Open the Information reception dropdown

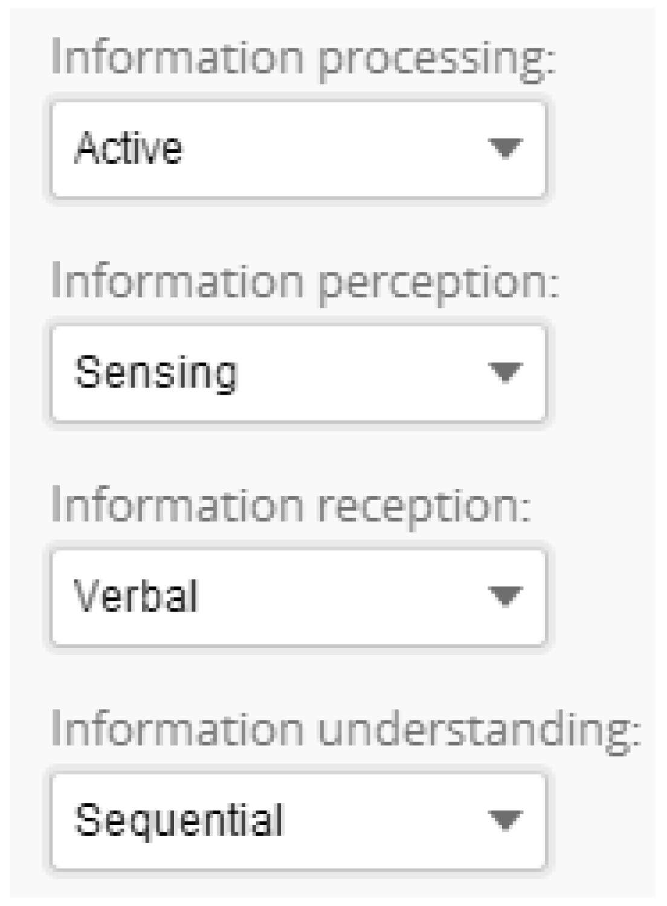click(298, 597)
